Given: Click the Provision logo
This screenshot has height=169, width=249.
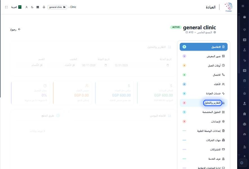Looking at the screenshot, I should click(x=229, y=7).
